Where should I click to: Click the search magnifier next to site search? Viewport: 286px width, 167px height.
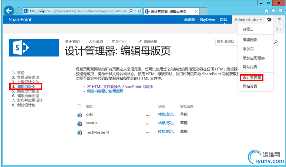[276, 42]
